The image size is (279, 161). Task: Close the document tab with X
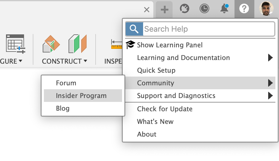click(147, 10)
